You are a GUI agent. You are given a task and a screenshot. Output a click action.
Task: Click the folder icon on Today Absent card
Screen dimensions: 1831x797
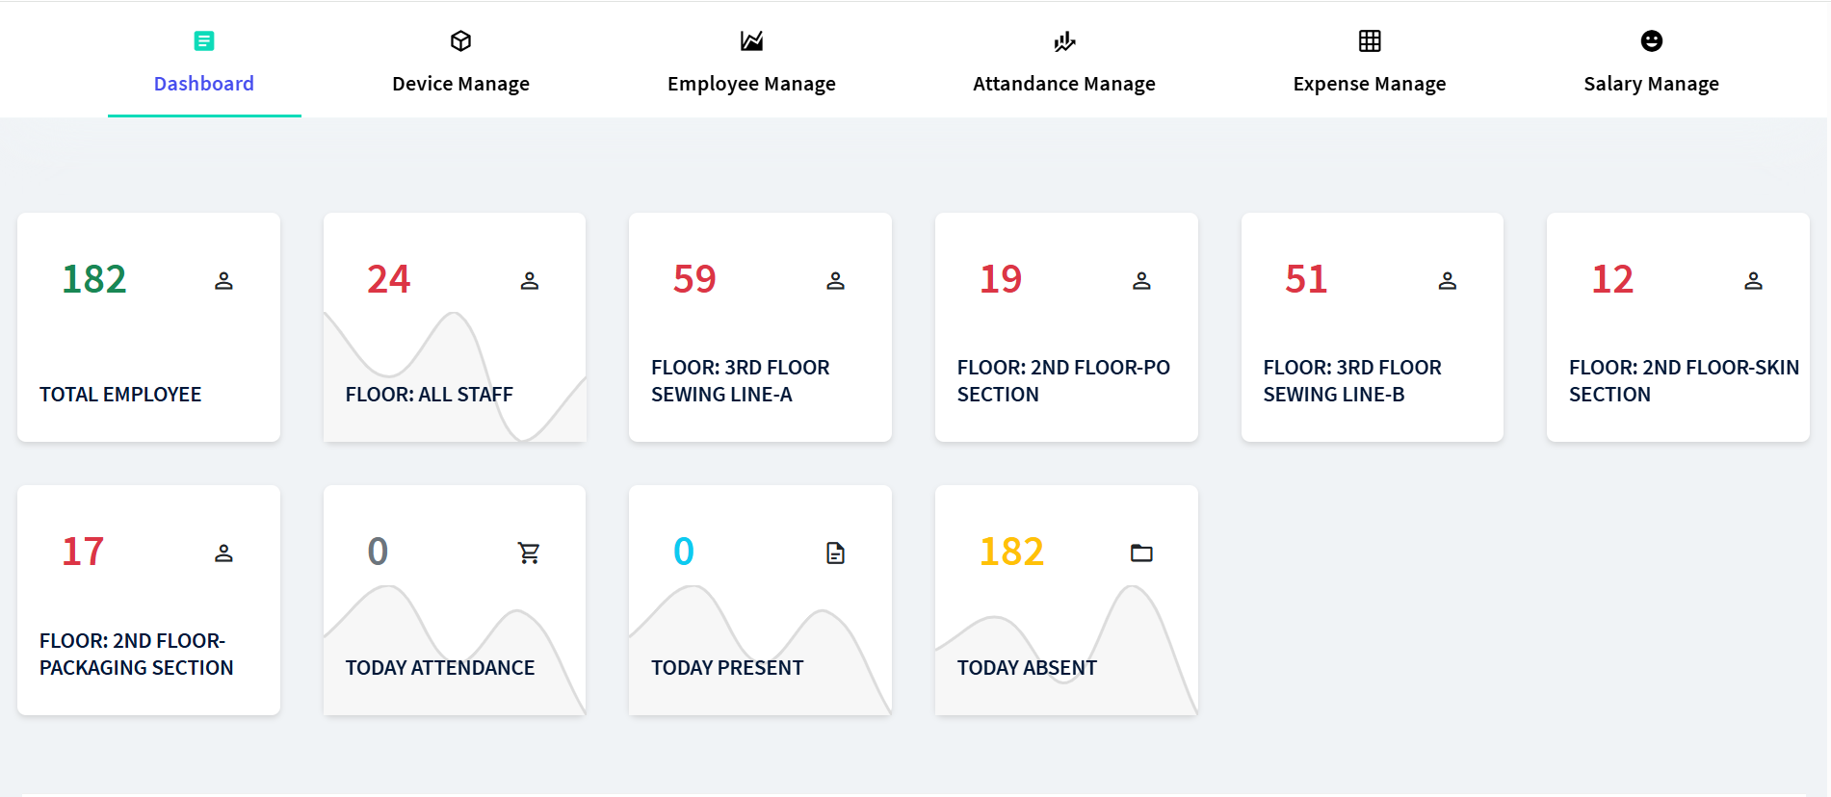1141,553
